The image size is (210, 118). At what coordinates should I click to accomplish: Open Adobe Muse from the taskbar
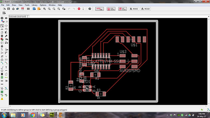tap(52, 115)
